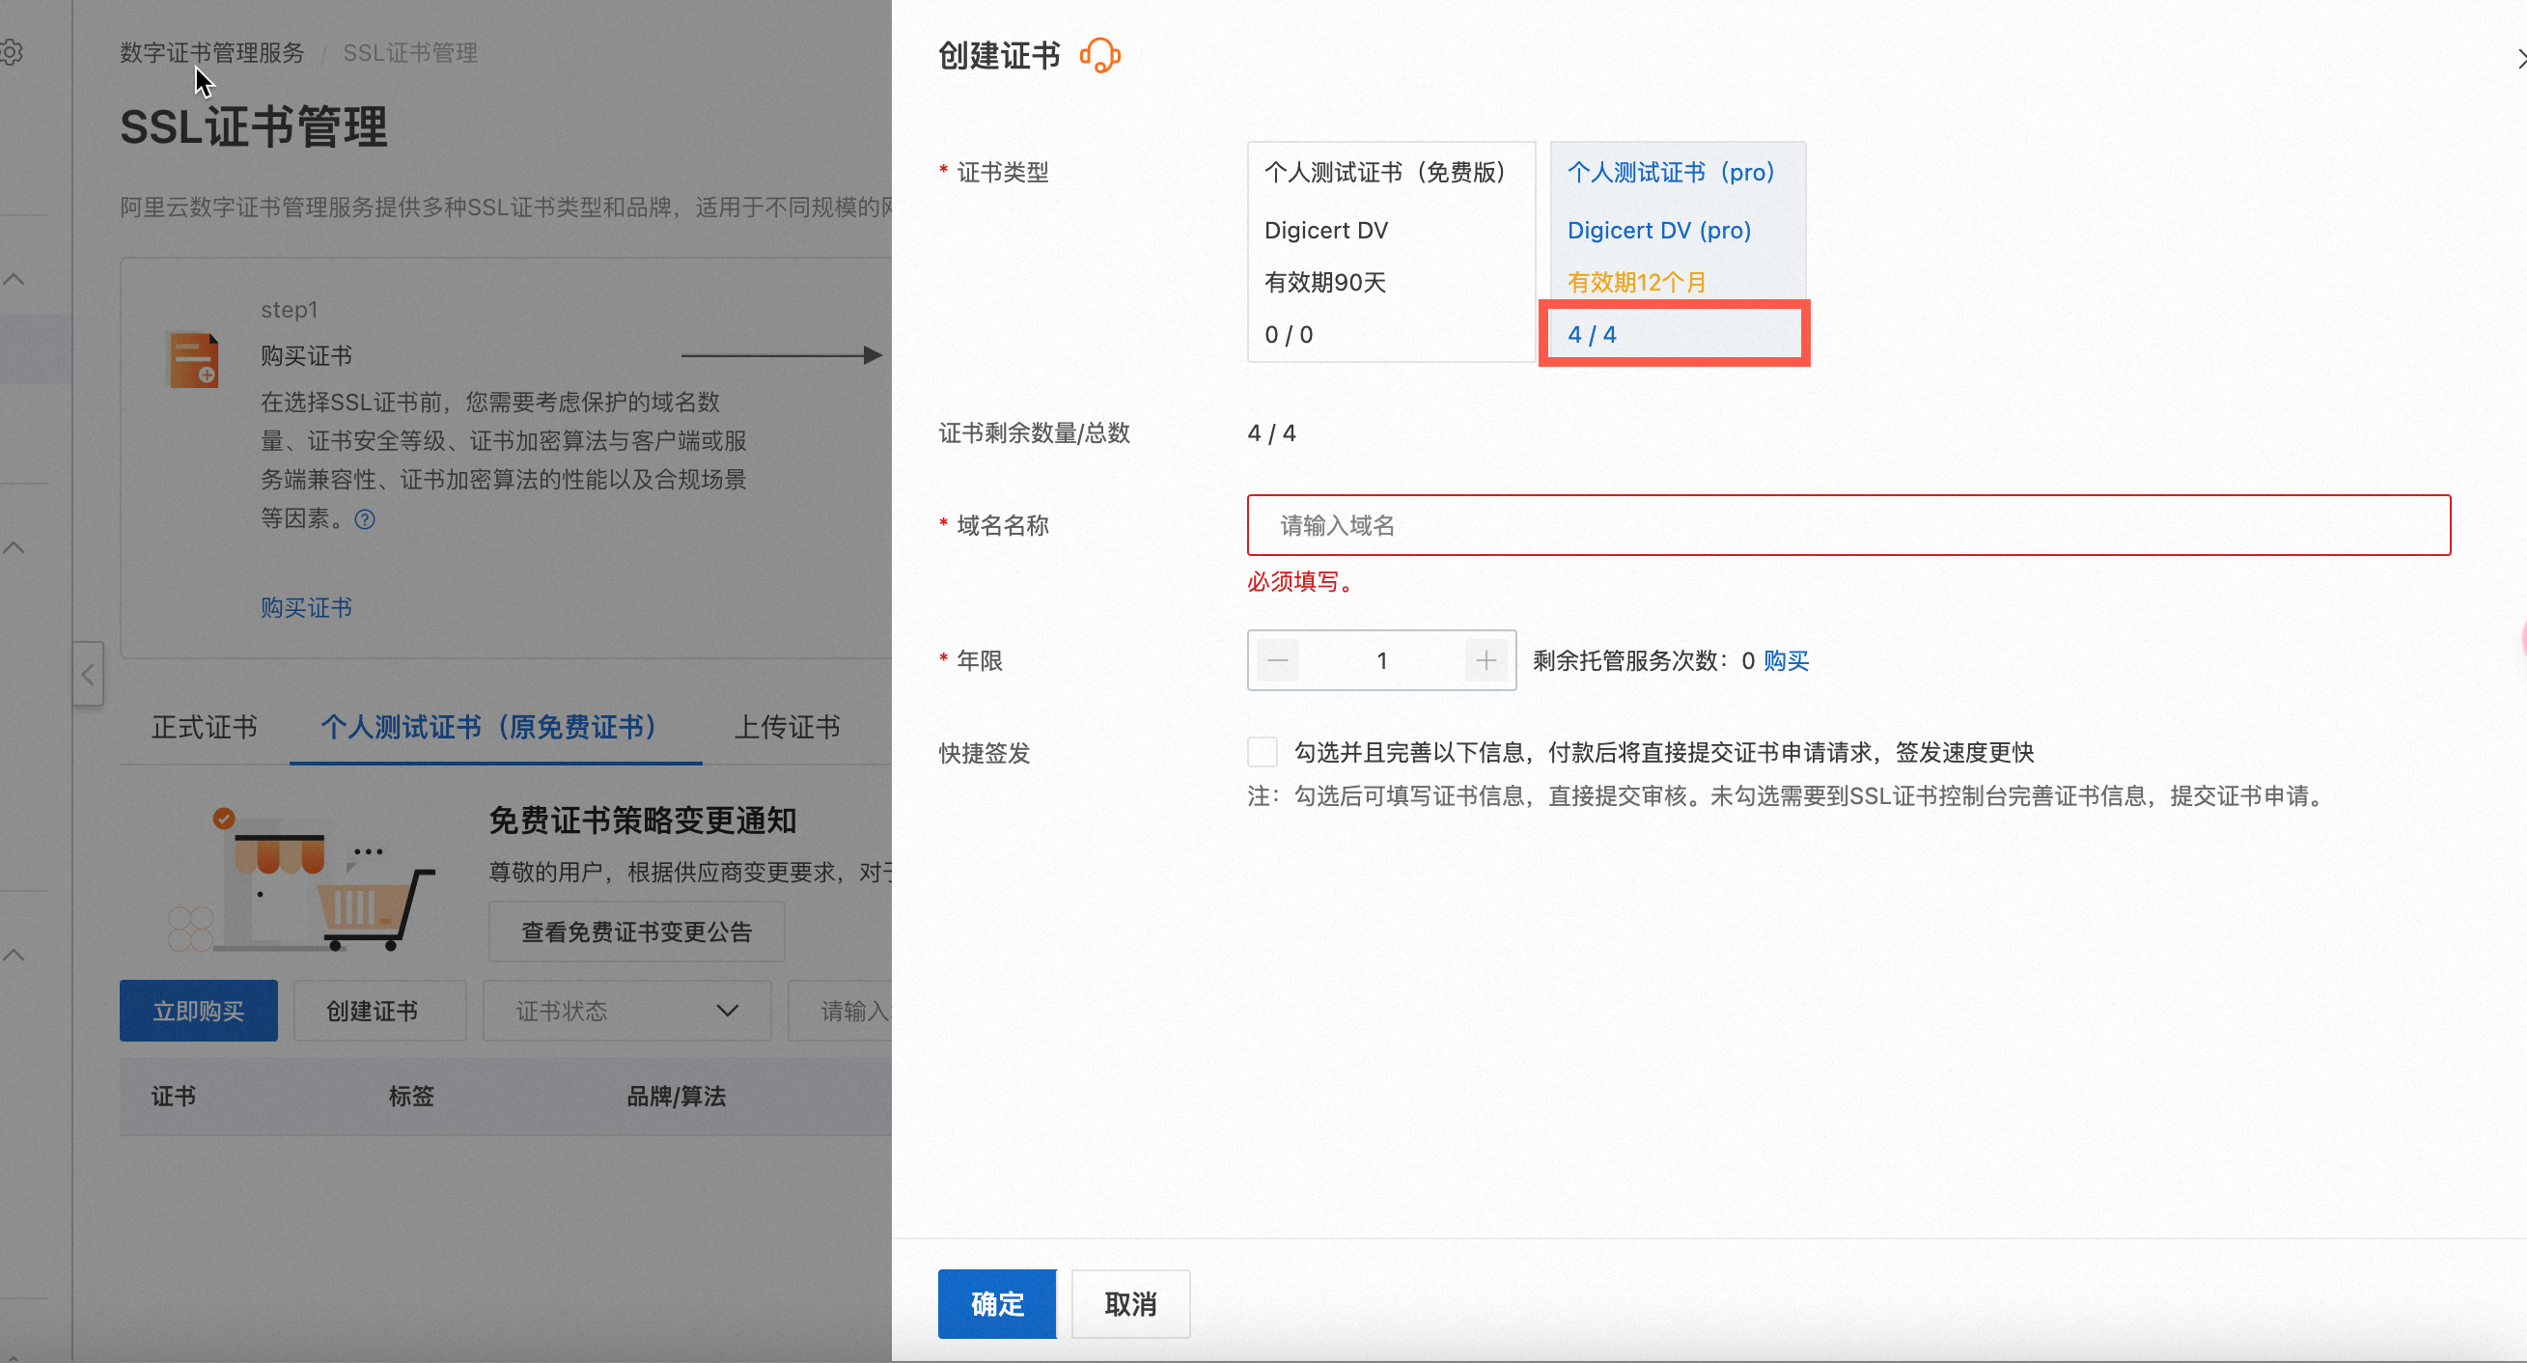Collapse the first sidebar section chevron
The height and width of the screenshot is (1363, 2527).
(x=14, y=280)
